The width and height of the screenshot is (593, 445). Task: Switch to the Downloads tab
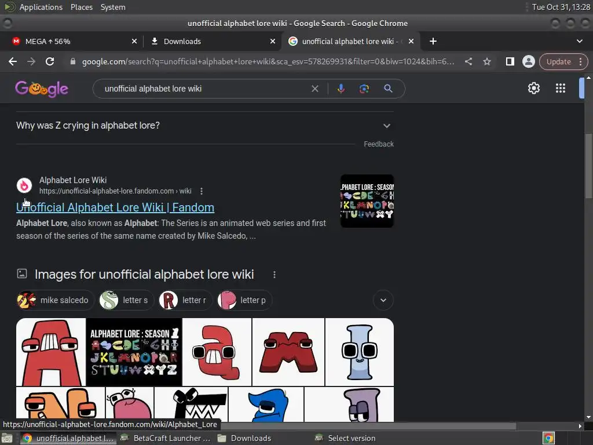click(212, 41)
